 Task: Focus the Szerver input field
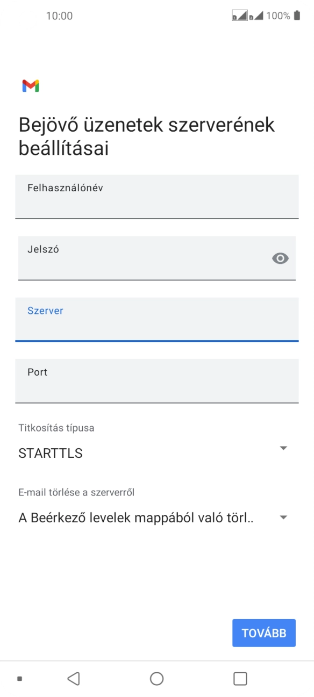[157, 320]
